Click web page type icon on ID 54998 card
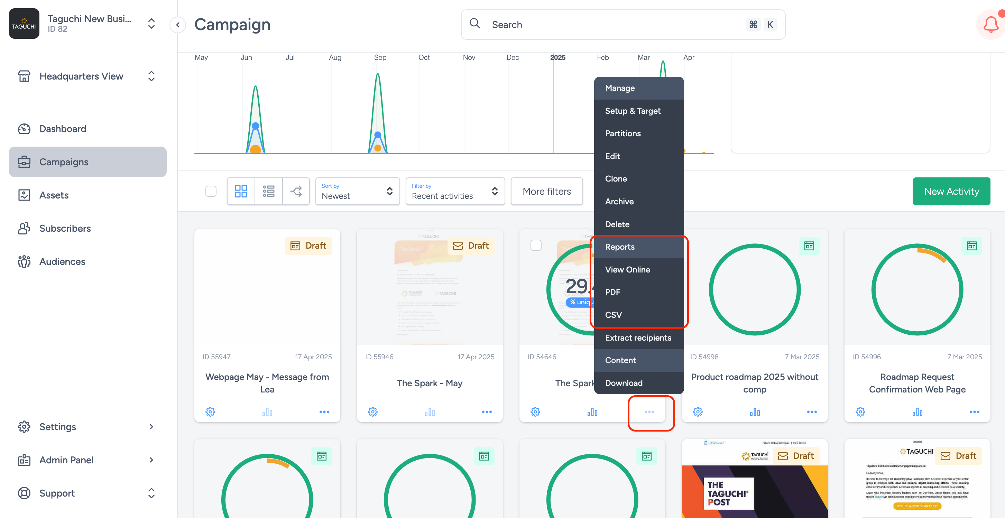This screenshot has width=1005, height=518. click(809, 246)
